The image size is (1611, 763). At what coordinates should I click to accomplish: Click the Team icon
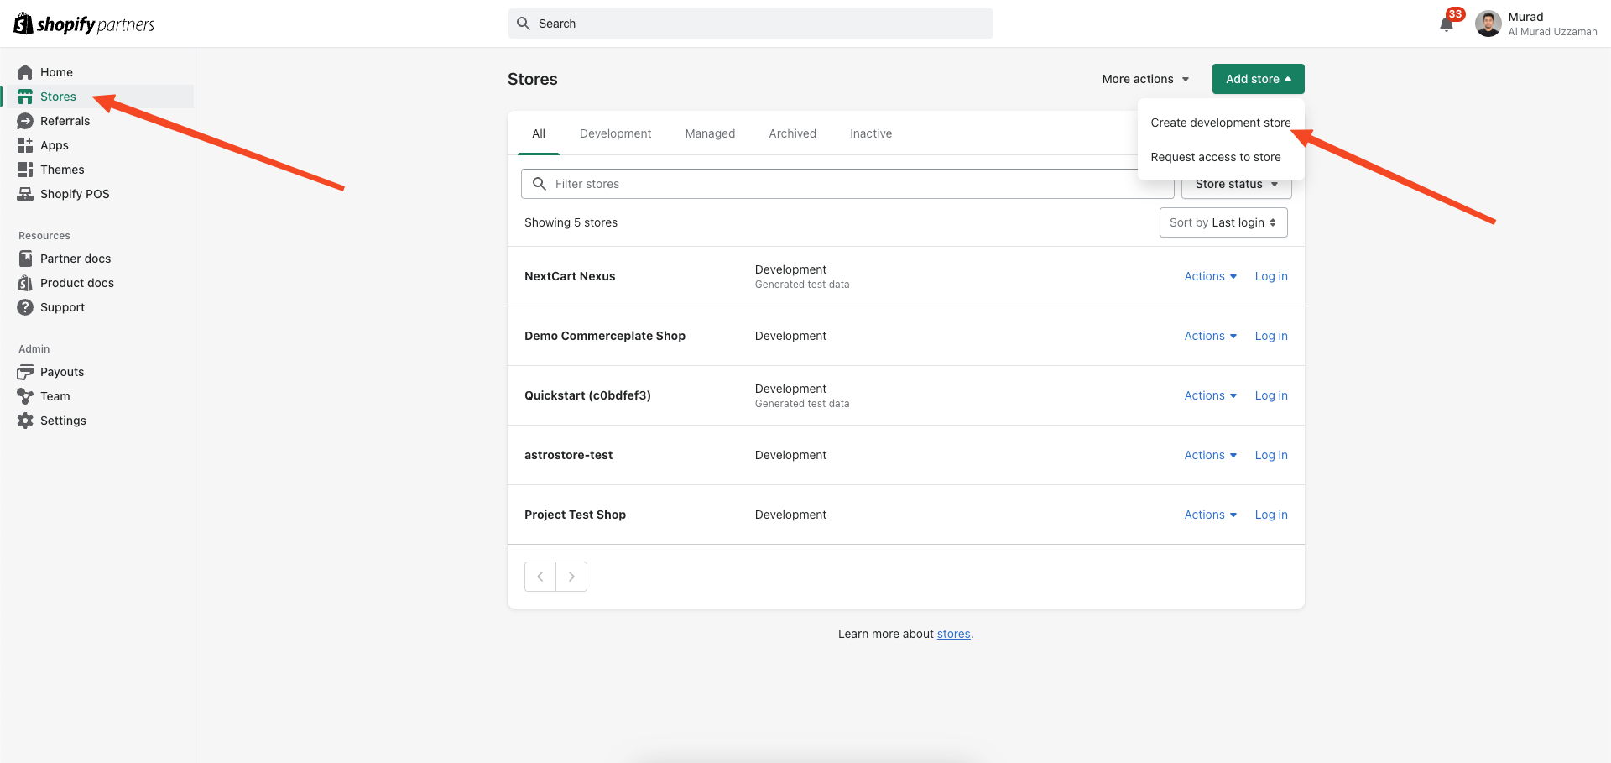coord(25,396)
